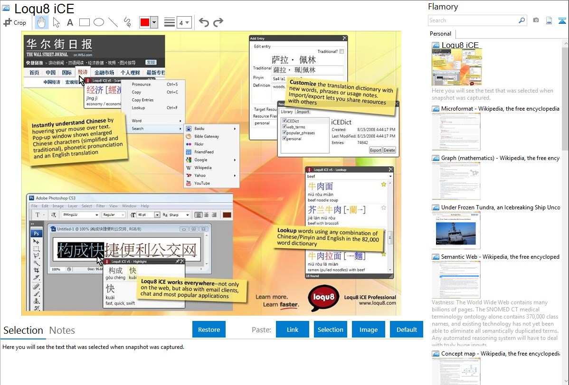This screenshot has width=569, height=385.
Task: Click the magnifier search icon
Action: (x=522, y=20)
